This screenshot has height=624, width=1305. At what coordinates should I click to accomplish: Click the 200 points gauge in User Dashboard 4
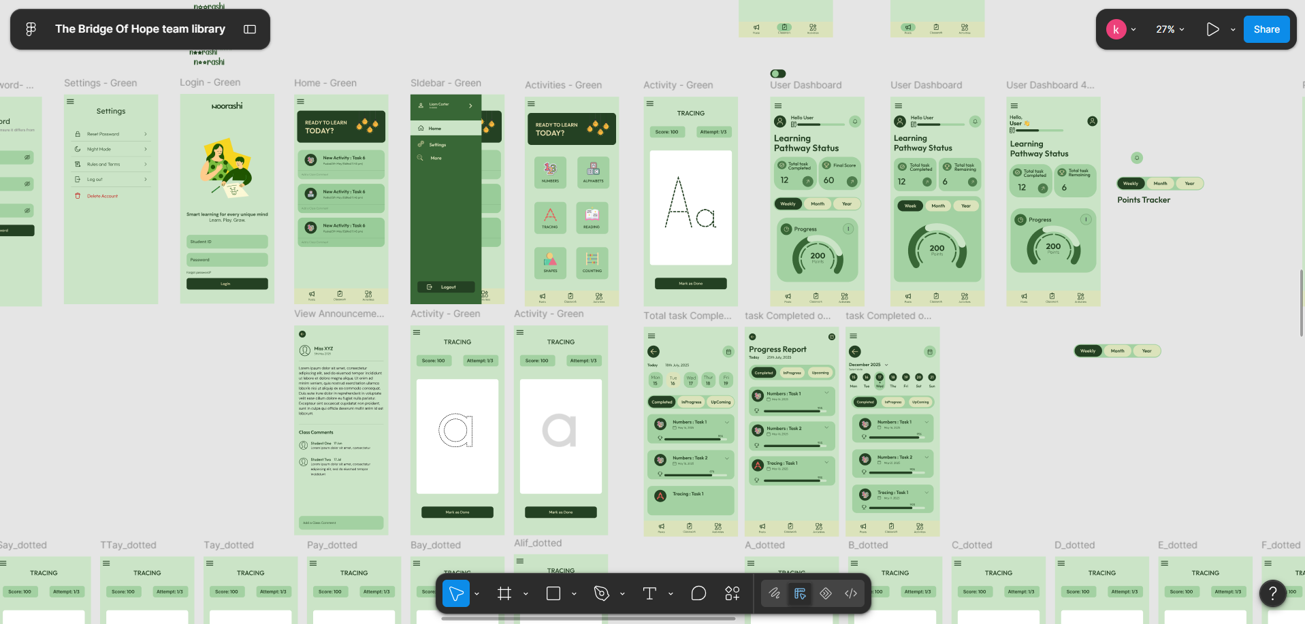(x=1053, y=248)
